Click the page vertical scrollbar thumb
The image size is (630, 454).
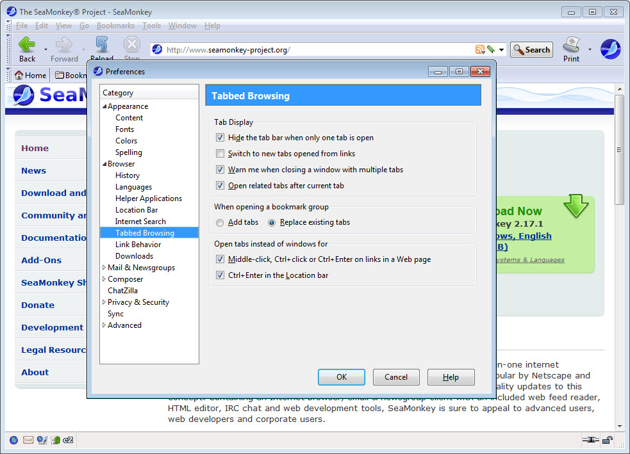619,150
